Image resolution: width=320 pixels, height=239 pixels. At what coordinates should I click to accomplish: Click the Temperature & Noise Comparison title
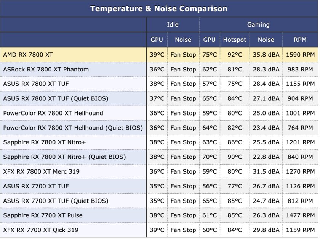coord(158,9)
